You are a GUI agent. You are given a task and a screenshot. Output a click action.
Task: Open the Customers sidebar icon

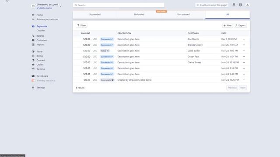pyautogui.click(x=33, y=40)
